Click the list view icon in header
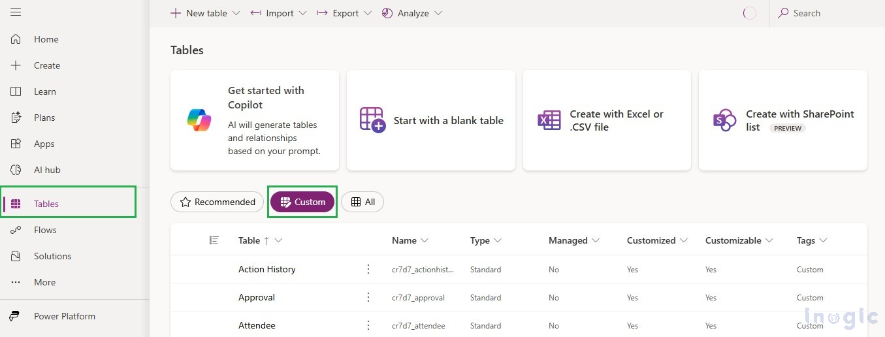The image size is (885, 337). click(x=214, y=240)
